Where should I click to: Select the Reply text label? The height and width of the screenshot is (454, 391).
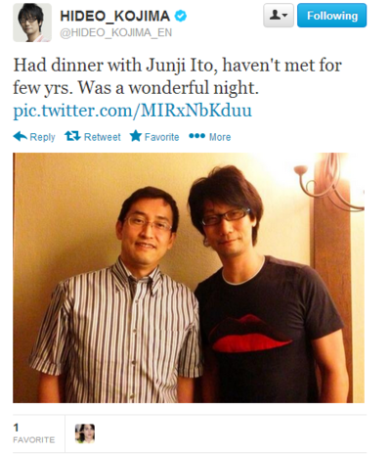pos(42,137)
